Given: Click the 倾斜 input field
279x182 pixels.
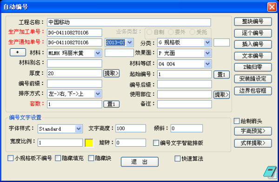Looking at the screenshot, I should click(186, 128).
